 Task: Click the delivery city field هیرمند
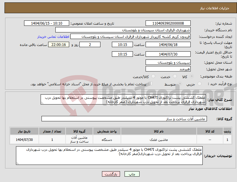click(x=168, y=69)
